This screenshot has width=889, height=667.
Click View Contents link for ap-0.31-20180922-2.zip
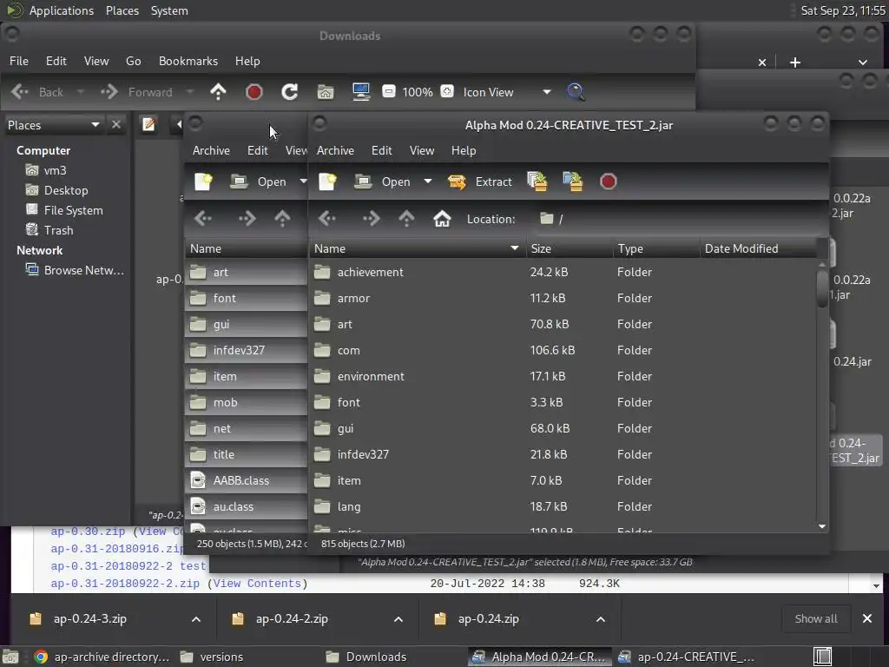point(257,584)
